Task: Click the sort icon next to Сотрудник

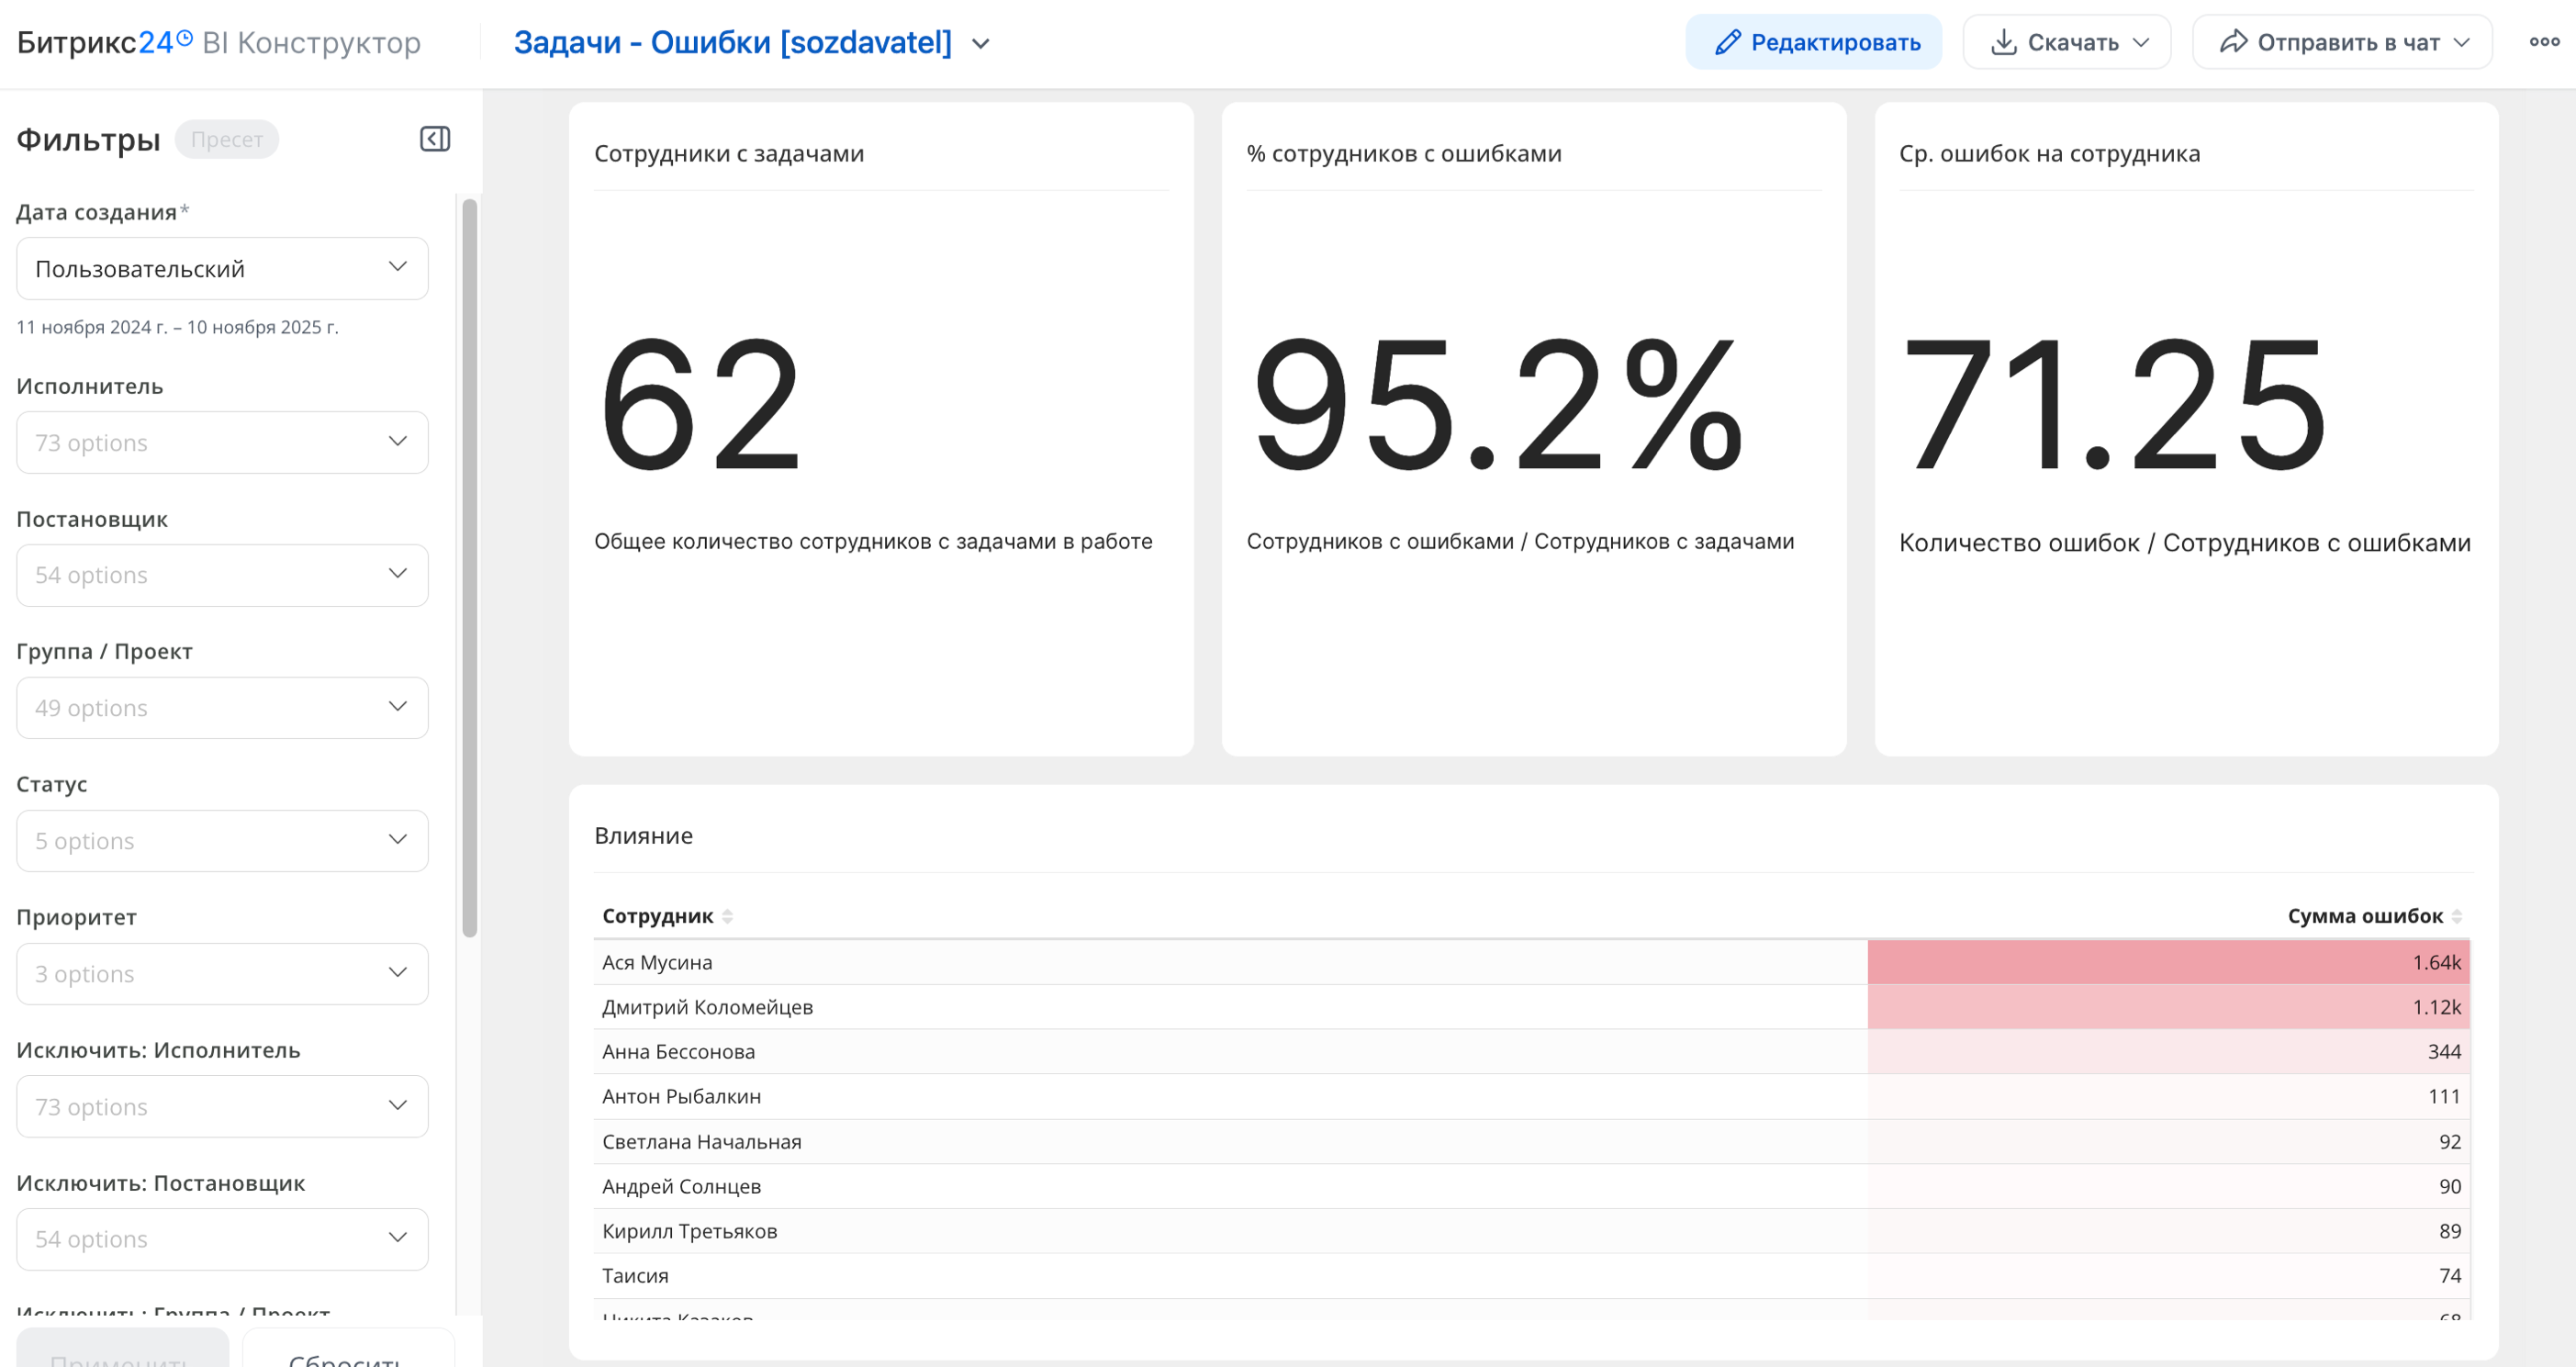Action: 728,916
